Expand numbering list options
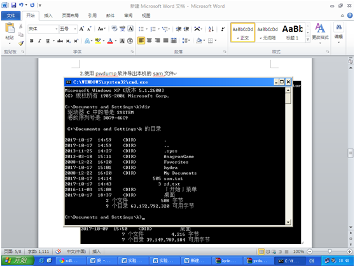Screen dimensions: 355x267 158,29
